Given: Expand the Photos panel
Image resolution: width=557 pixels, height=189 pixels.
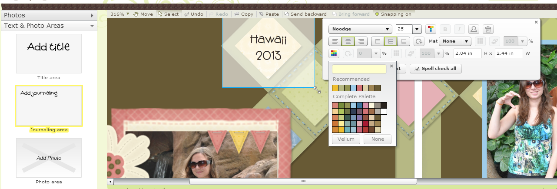Looking at the screenshot, I should (x=48, y=15).
